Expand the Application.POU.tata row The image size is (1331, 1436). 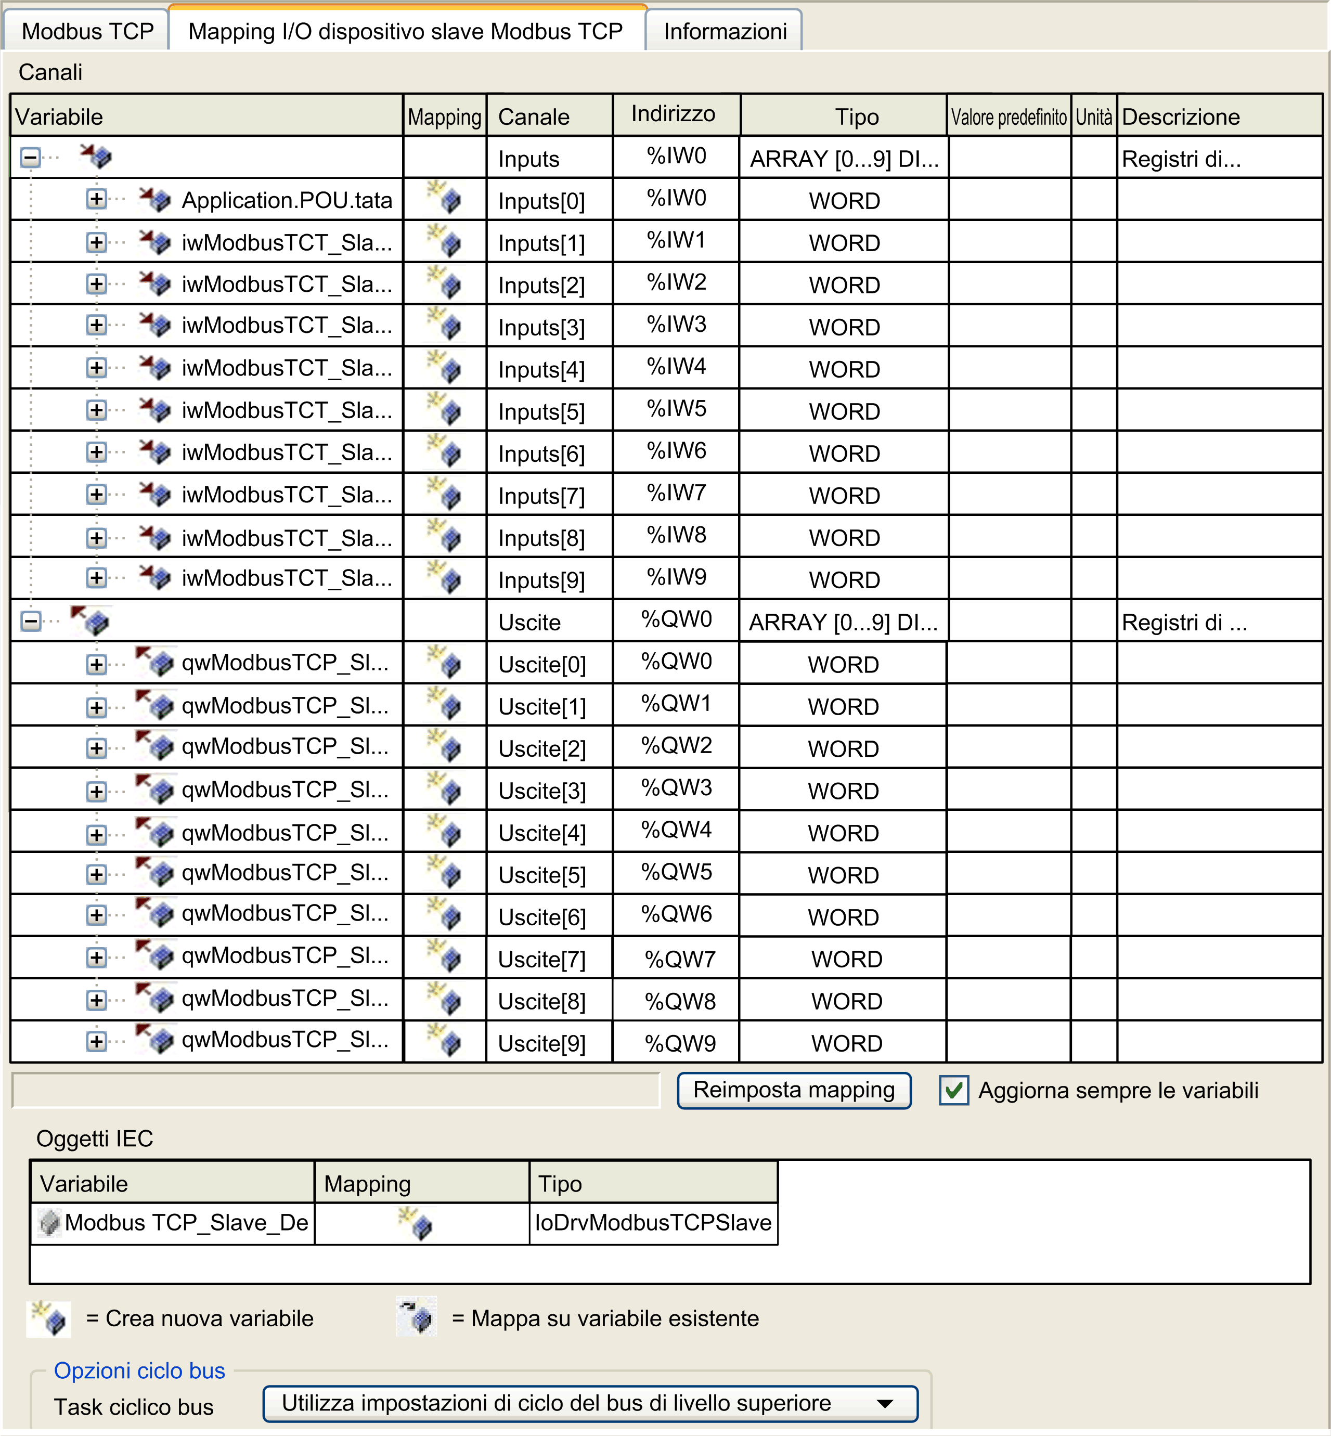[x=97, y=200]
